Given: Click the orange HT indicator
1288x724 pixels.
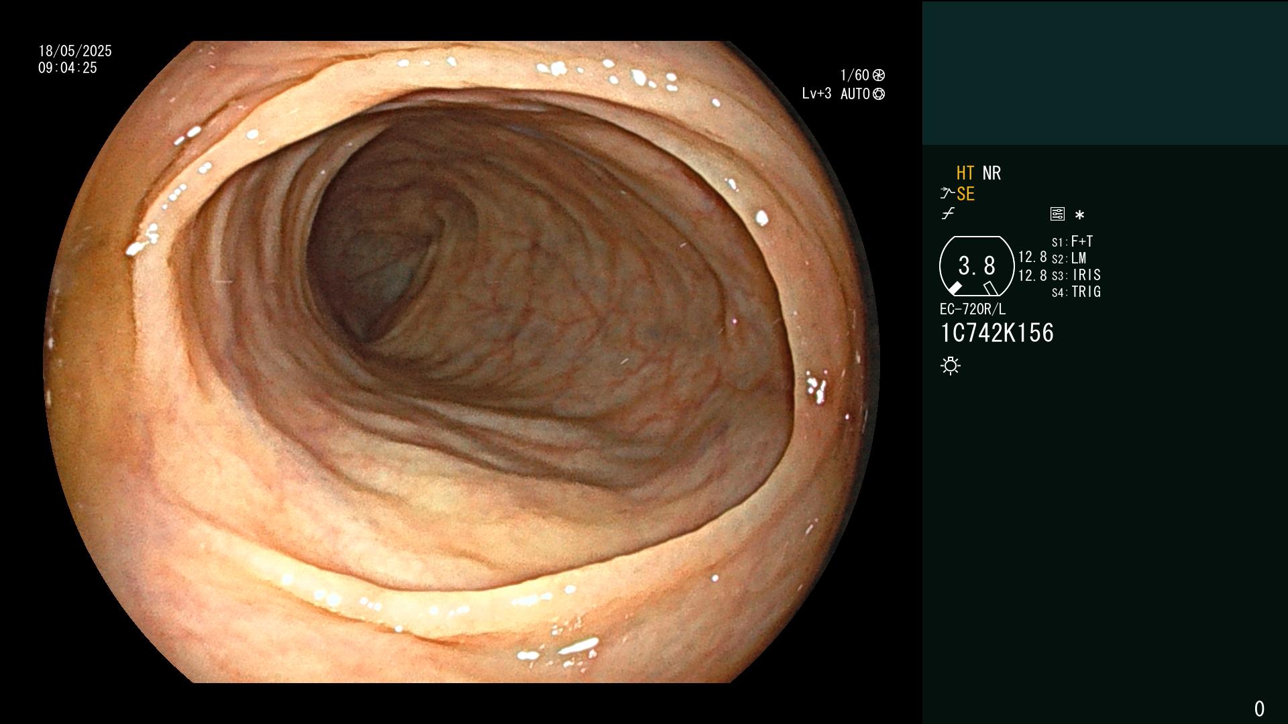Looking at the screenshot, I should click(965, 173).
